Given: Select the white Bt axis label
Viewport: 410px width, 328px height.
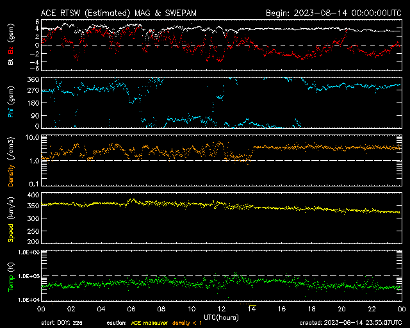Looking at the screenshot, I should pos(11,62).
